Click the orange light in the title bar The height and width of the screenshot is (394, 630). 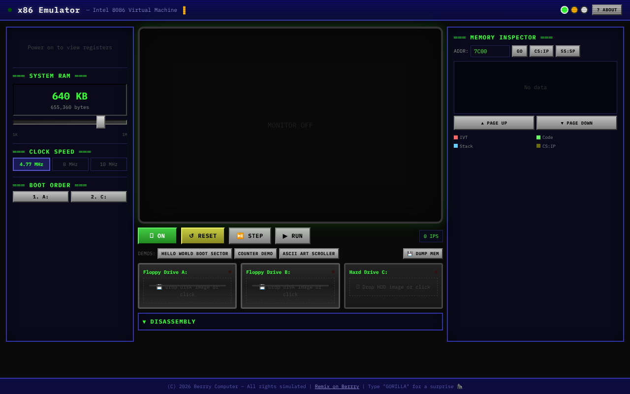point(574,9)
